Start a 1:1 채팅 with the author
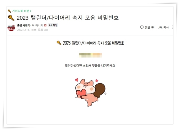Viewport: 180px width, 131px height. (53, 25)
